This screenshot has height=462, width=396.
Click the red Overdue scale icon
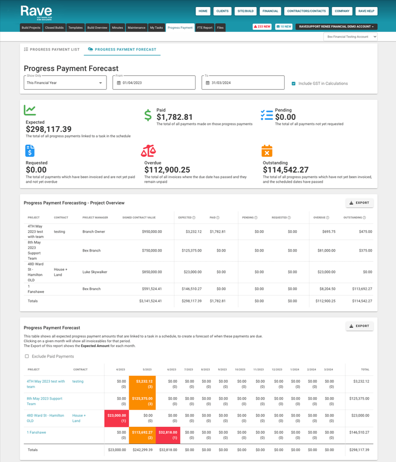click(x=148, y=150)
